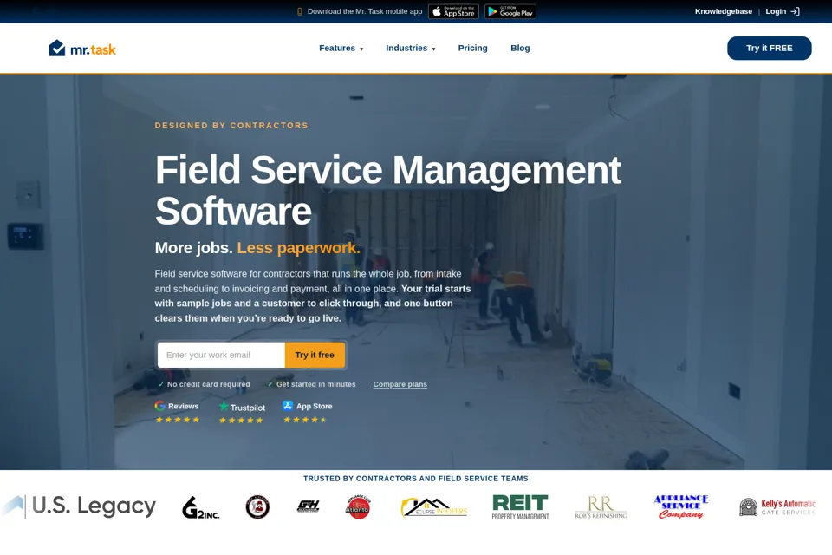
Task: Click the round badge logo after G2 Inc.
Action: click(x=257, y=507)
